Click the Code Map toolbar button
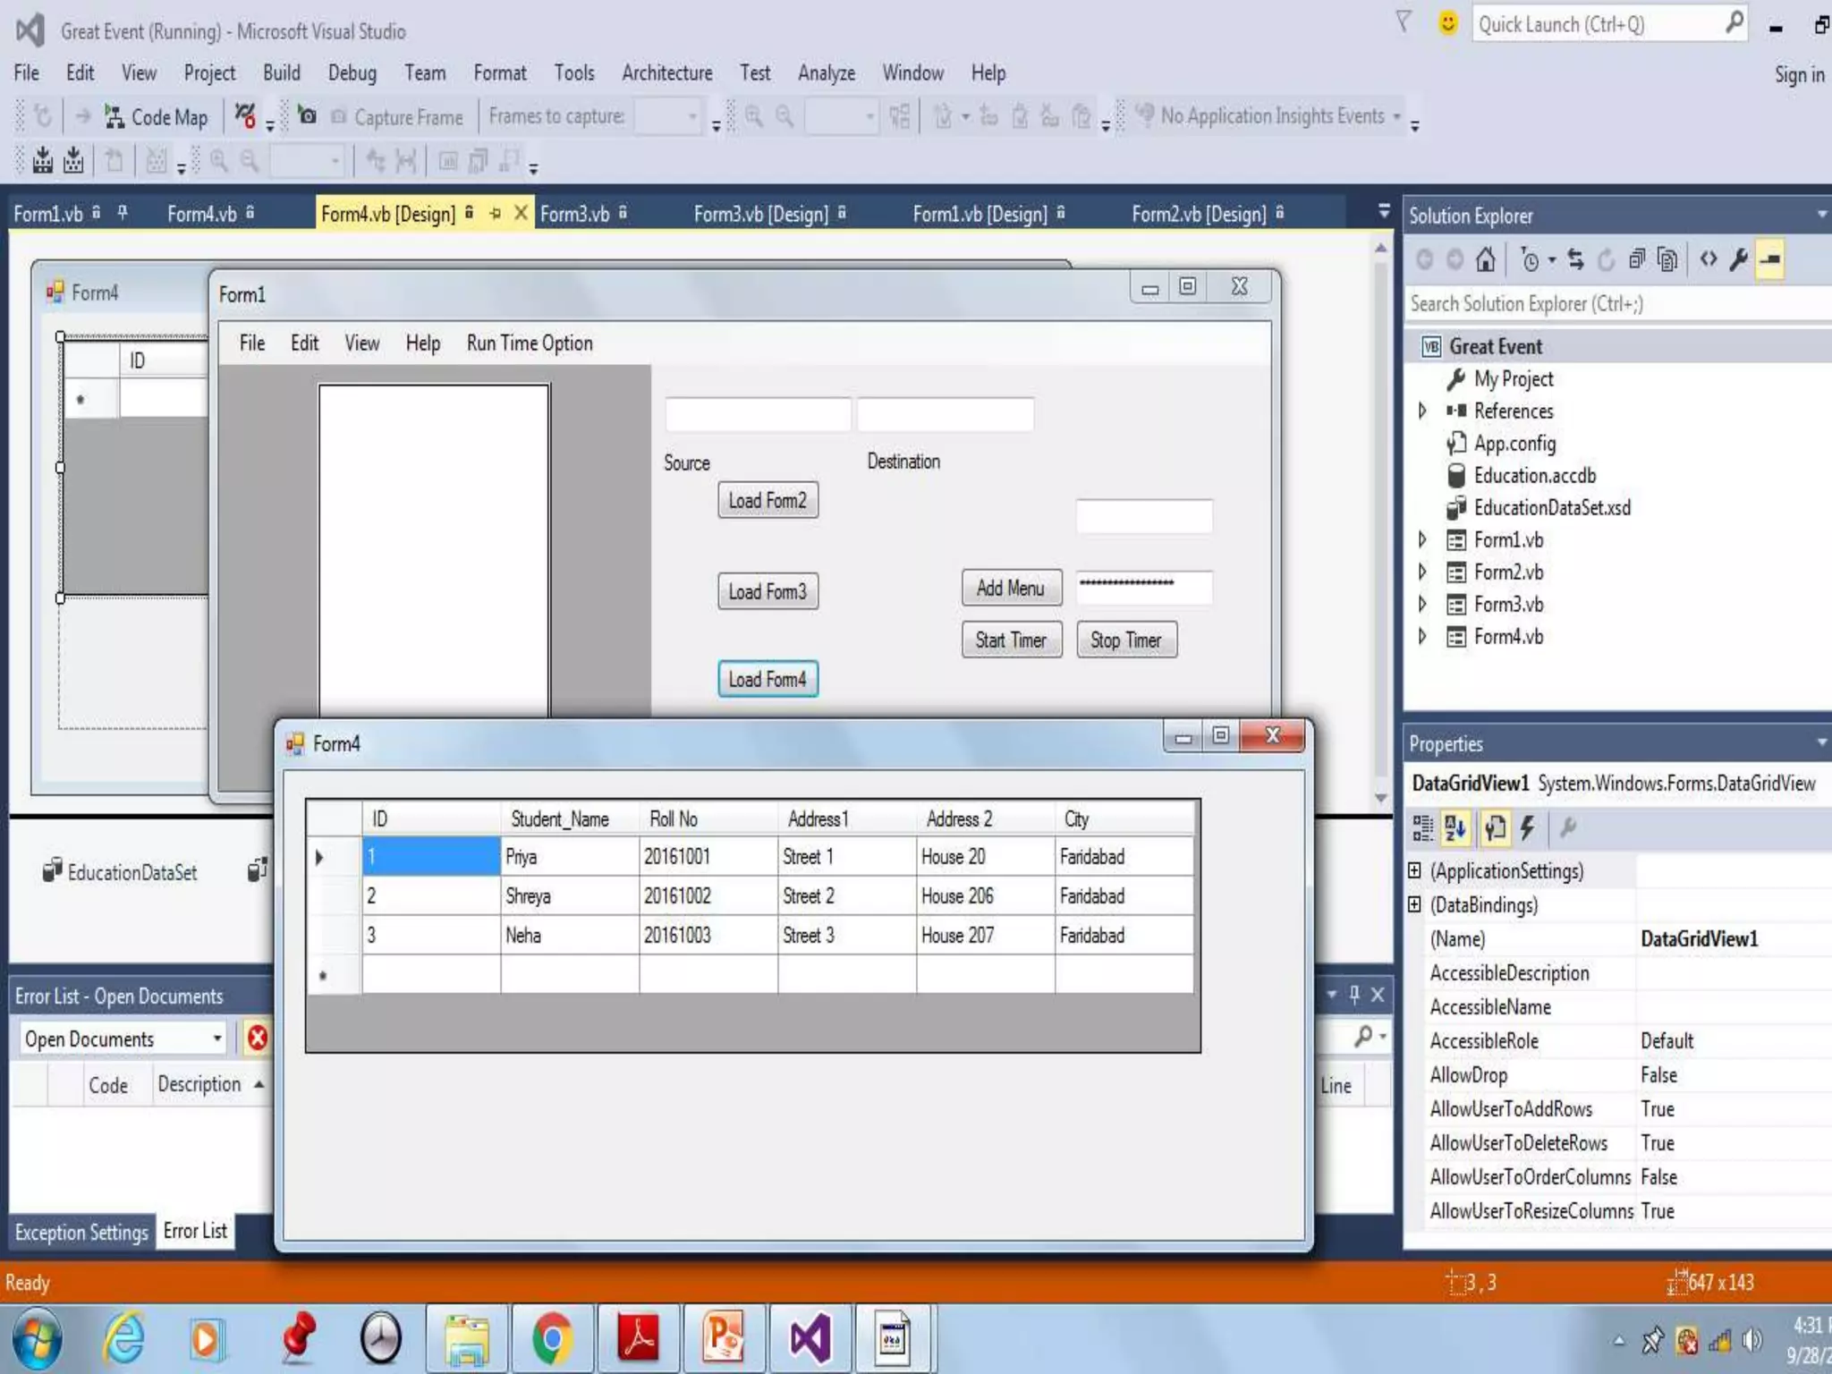Image resolution: width=1832 pixels, height=1374 pixels. (x=157, y=117)
